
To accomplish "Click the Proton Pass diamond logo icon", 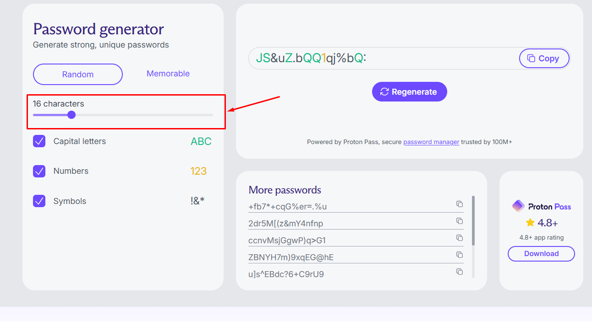I will tap(518, 206).
